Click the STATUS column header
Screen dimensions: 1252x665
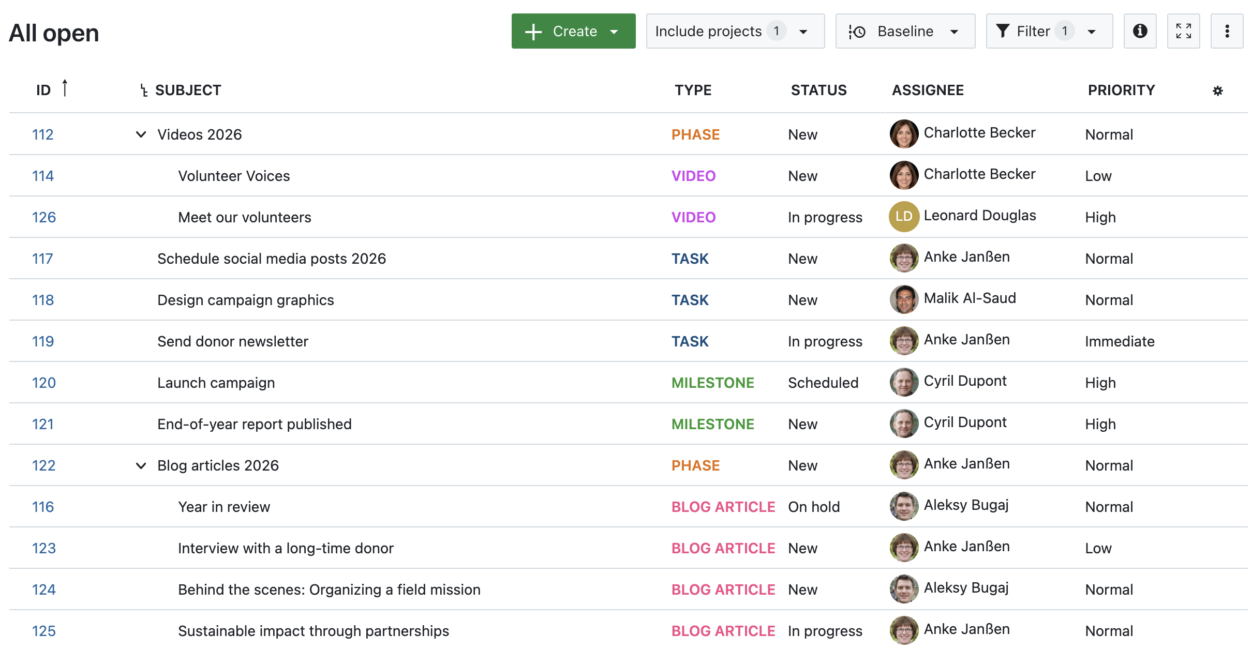pyautogui.click(x=818, y=89)
